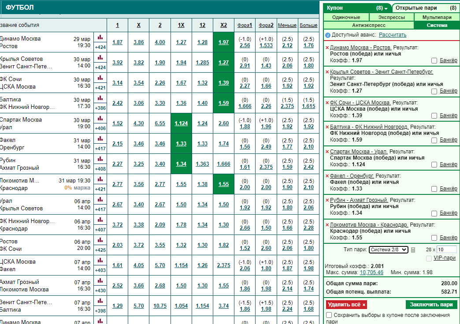The image size is (460, 324).
Task: Check Банкёр for Балтика - ФК Нижний Новгород
Action: pos(434,140)
